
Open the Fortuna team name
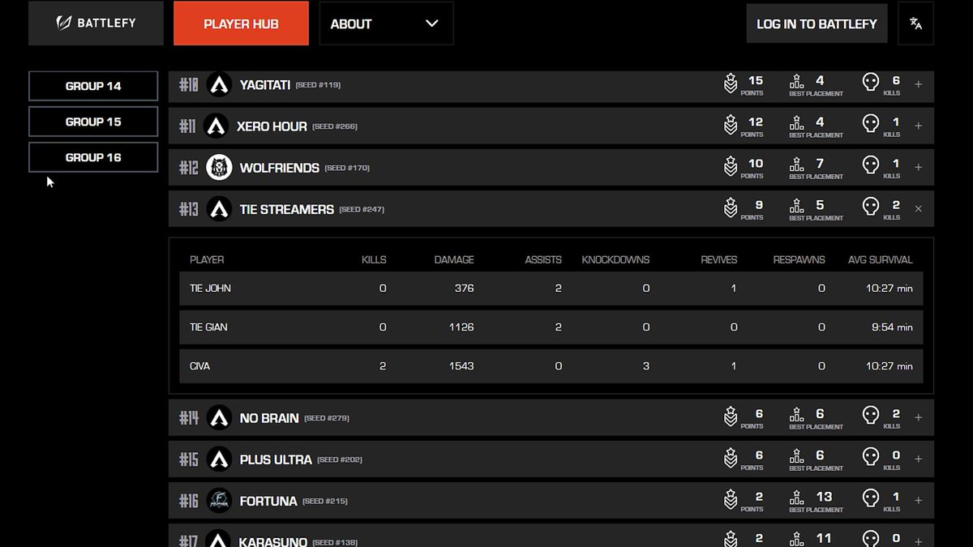coord(268,501)
